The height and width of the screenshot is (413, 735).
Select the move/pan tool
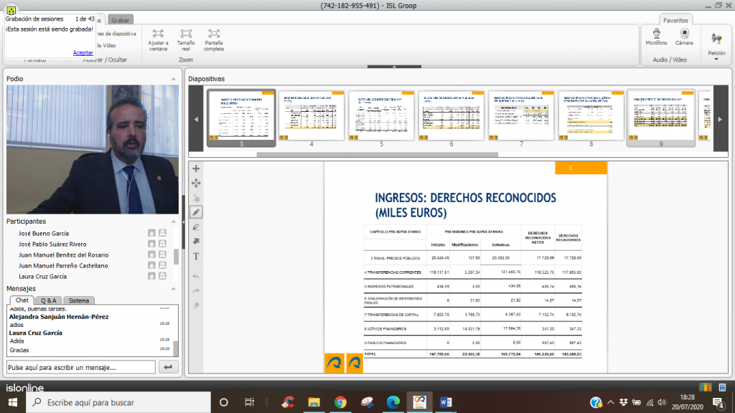point(196,183)
